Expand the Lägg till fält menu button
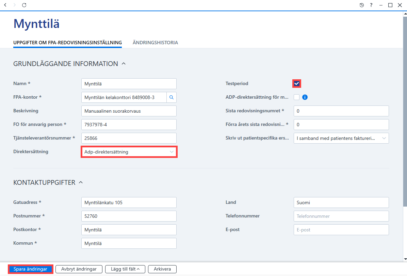Viewport: 407px width, 276px height. pyautogui.click(x=125, y=269)
